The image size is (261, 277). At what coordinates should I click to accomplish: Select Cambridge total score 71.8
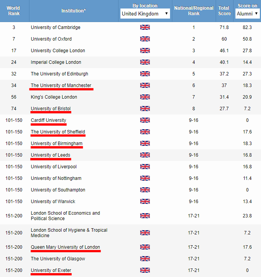click(224, 27)
